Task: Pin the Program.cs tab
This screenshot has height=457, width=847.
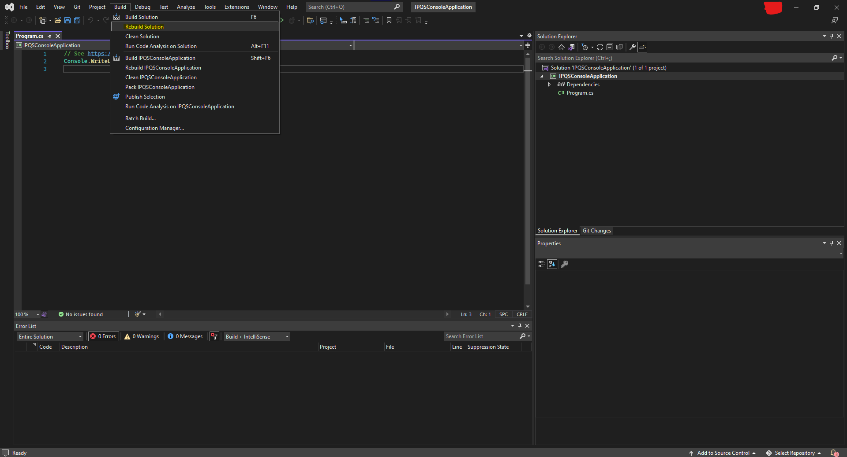Action: click(x=49, y=36)
